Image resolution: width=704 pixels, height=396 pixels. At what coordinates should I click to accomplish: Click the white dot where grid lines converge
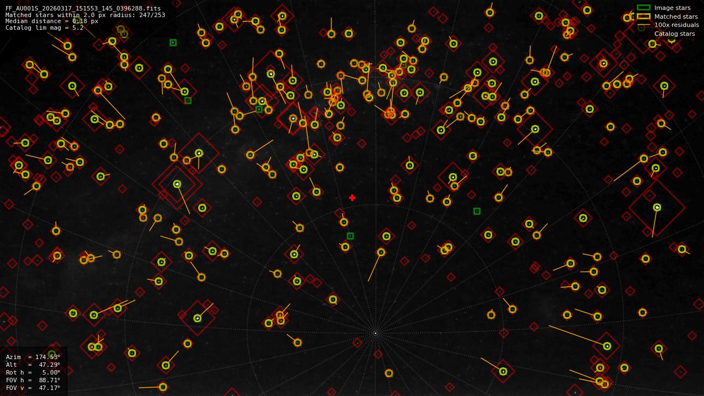pyautogui.click(x=375, y=333)
